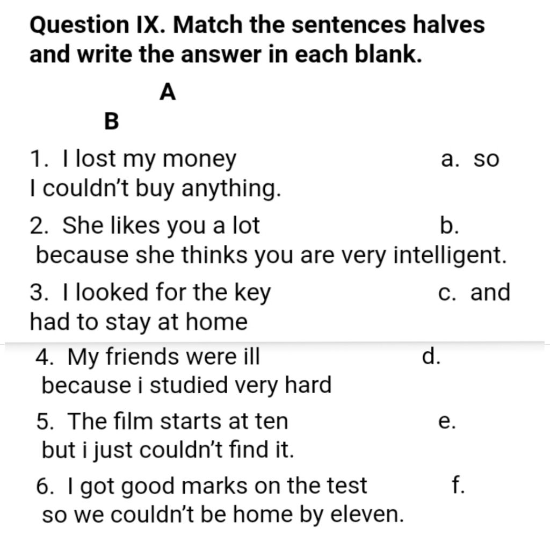
Task: Click the 'Question IX' heading text
Action: (97, 25)
